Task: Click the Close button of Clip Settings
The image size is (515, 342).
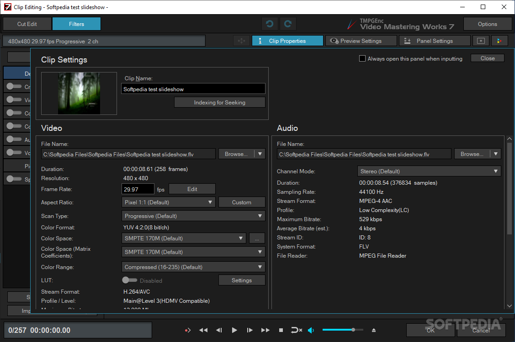Action: 488,58
